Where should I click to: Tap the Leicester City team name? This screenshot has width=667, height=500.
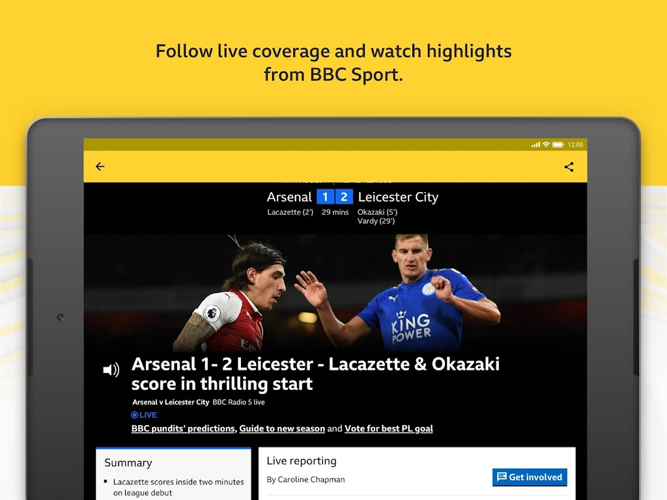tap(398, 197)
